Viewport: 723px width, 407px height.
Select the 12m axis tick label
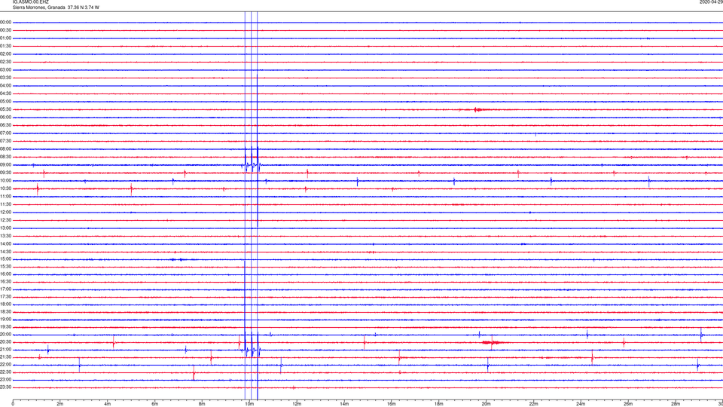(297, 404)
